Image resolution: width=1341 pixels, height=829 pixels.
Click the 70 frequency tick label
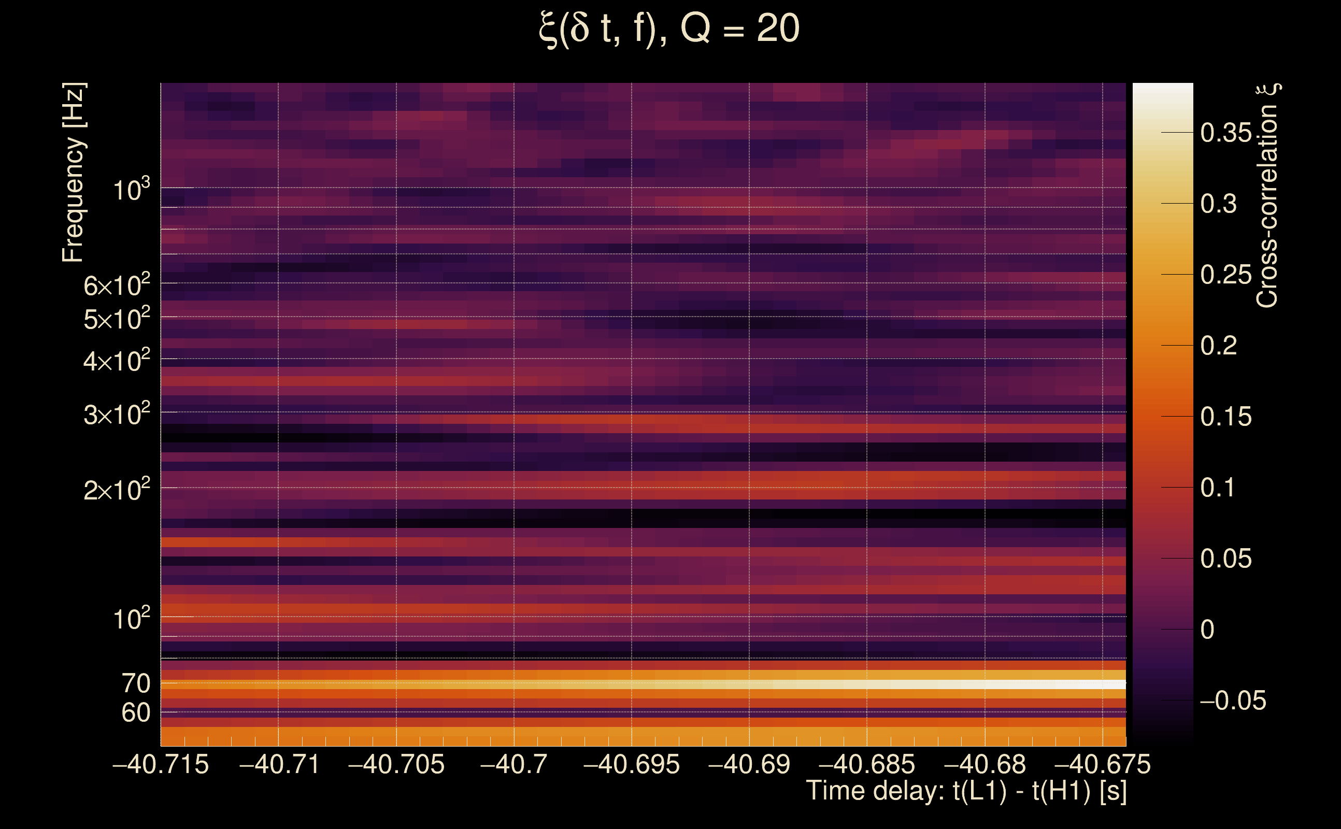[135, 684]
